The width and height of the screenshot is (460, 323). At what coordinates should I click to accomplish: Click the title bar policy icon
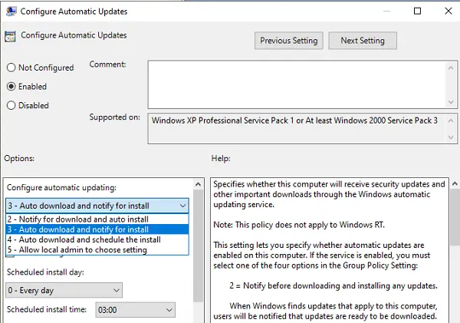[10, 12]
